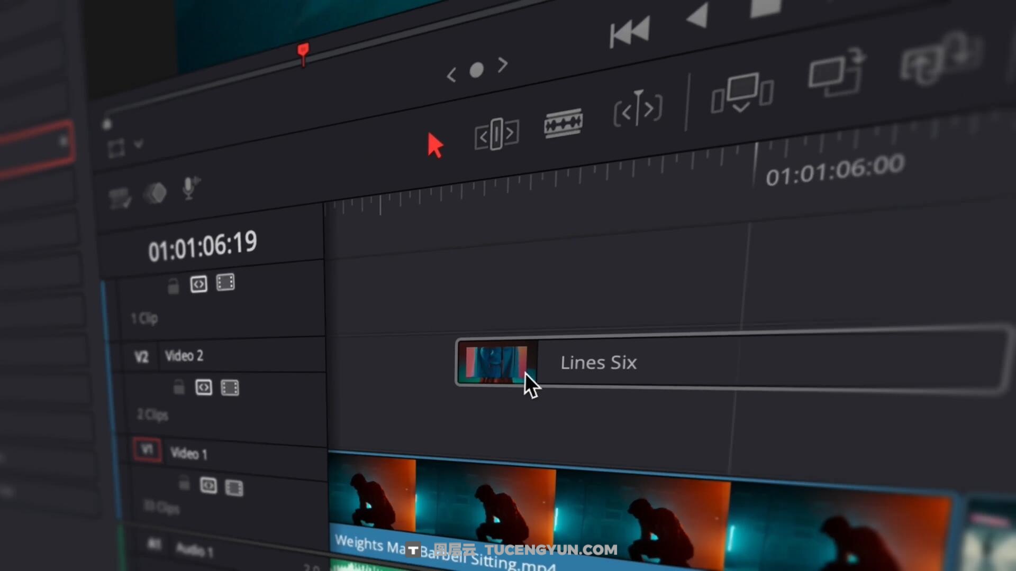Disable Video 1 track filmstrip toggle

pos(234,487)
